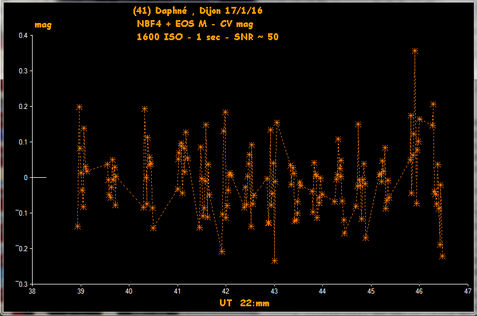This screenshot has height=316, width=477.
Task: Click the grey data point near 0.15 at x=43
Action: point(277,123)
